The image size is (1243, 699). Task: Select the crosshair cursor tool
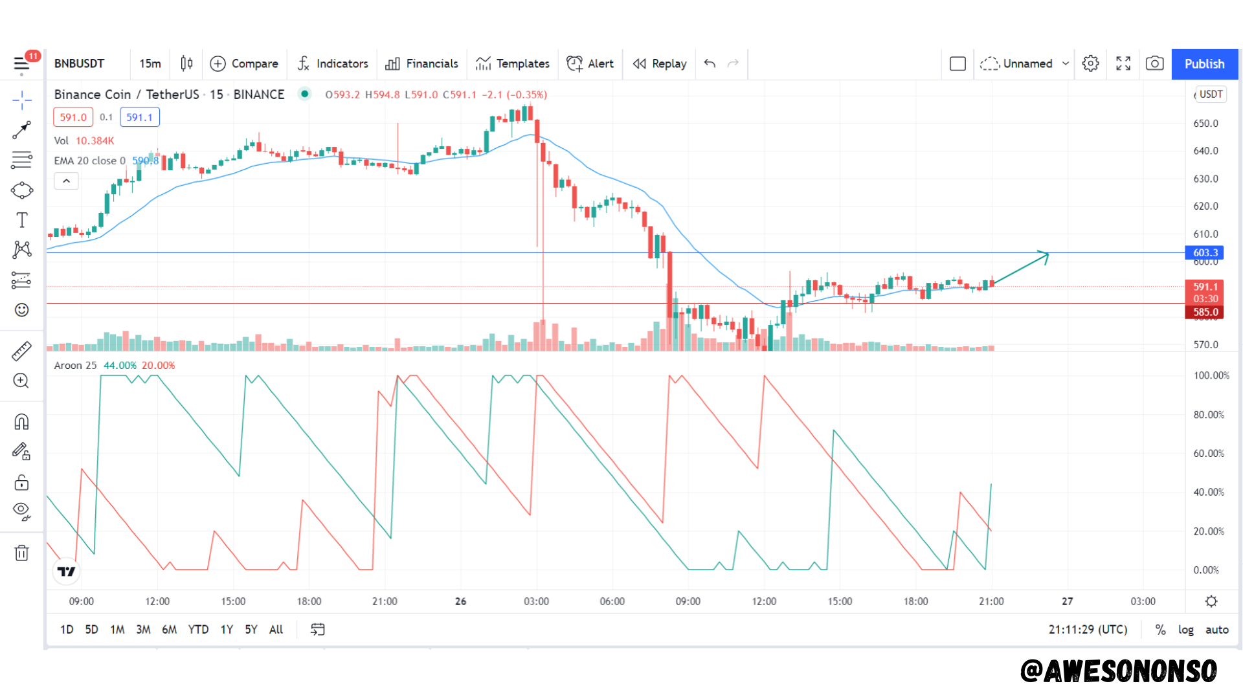tap(21, 100)
